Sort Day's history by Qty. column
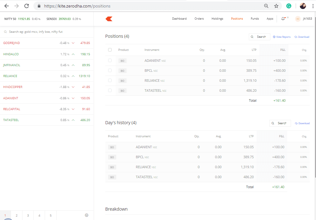This screenshot has width=316, height=220. click(197, 136)
